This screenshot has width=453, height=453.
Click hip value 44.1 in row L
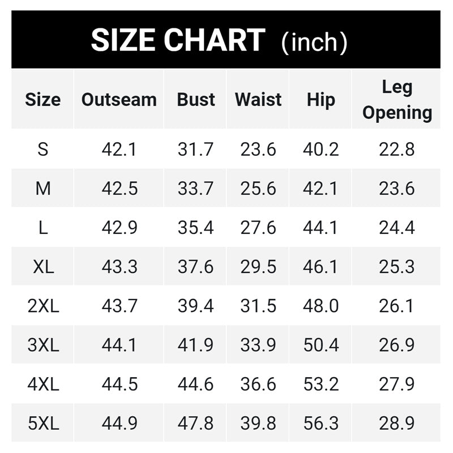pyautogui.click(x=321, y=228)
